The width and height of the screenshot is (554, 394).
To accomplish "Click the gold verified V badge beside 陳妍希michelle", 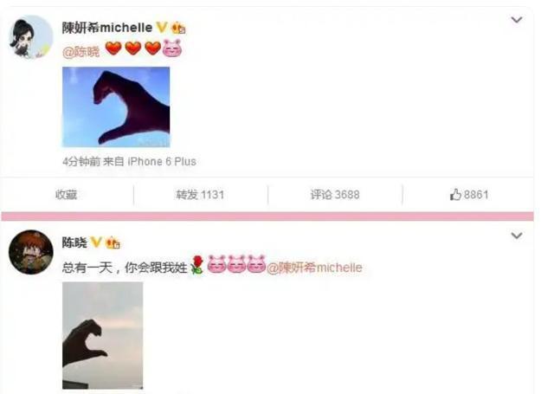I will click(162, 27).
